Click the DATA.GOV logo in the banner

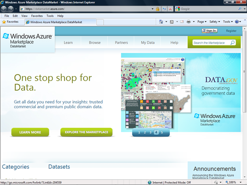221,80
